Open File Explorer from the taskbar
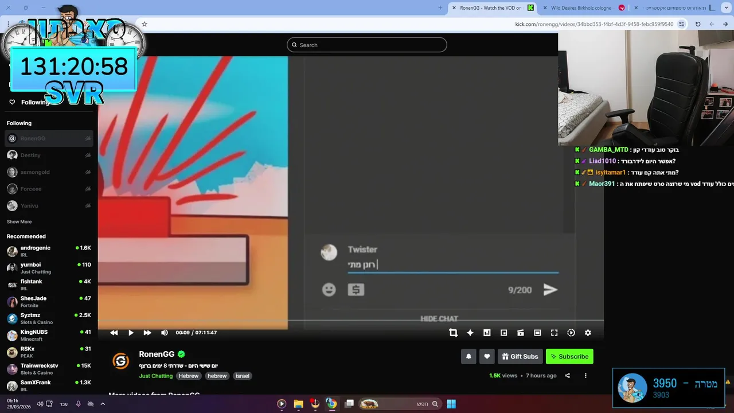Viewport: 734px width, 413px height. click(298, 404)
